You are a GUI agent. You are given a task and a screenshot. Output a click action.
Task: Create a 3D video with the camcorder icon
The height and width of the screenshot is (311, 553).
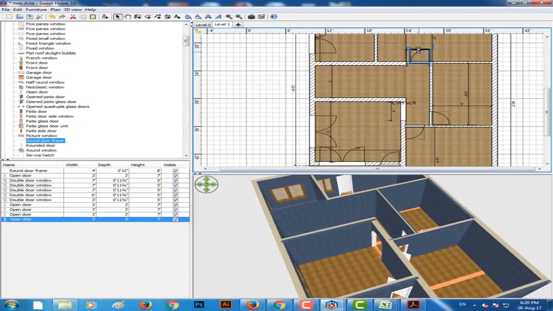tap(261, 17)
